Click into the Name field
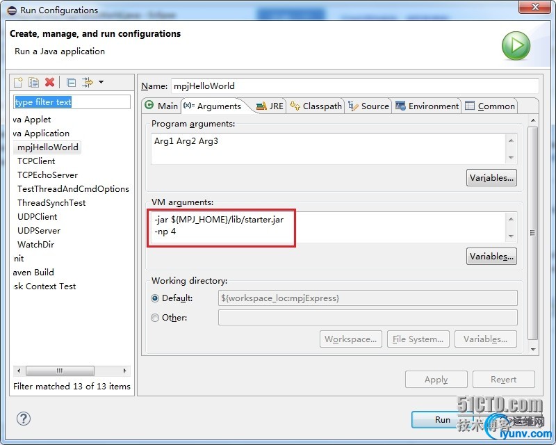This screenshot has width=556, height=445. click(355, 86)
